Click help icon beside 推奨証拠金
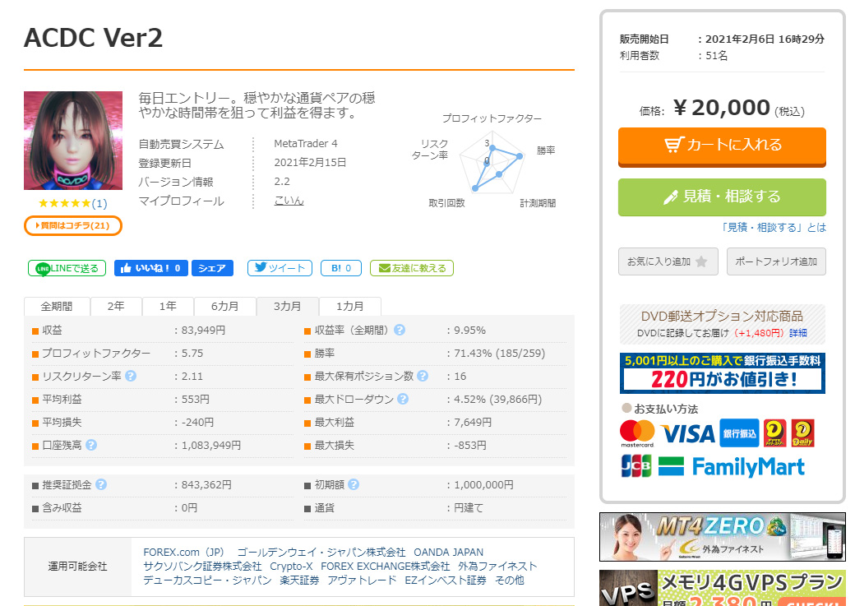The width and height of the screenshot is (855, 606). click(101, 484)
